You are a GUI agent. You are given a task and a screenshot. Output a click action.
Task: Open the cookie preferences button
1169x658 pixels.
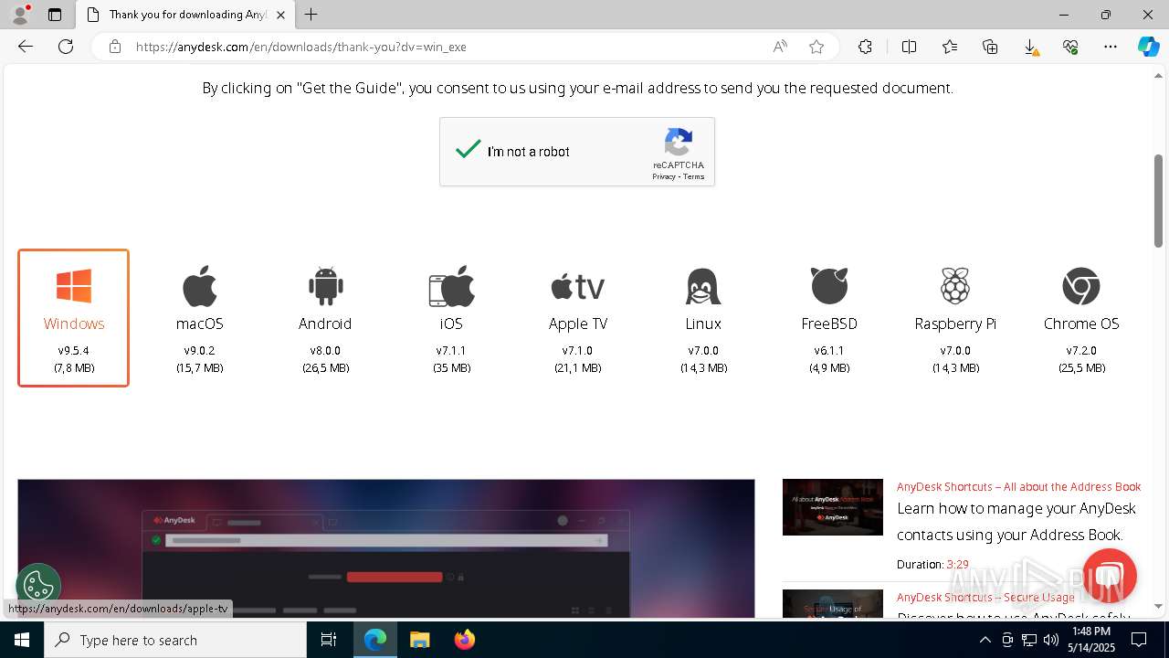pos(38,585)
